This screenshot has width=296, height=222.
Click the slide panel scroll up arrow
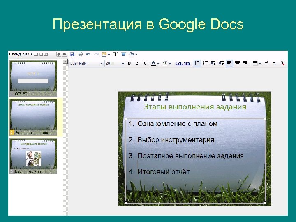click(65, 61)
